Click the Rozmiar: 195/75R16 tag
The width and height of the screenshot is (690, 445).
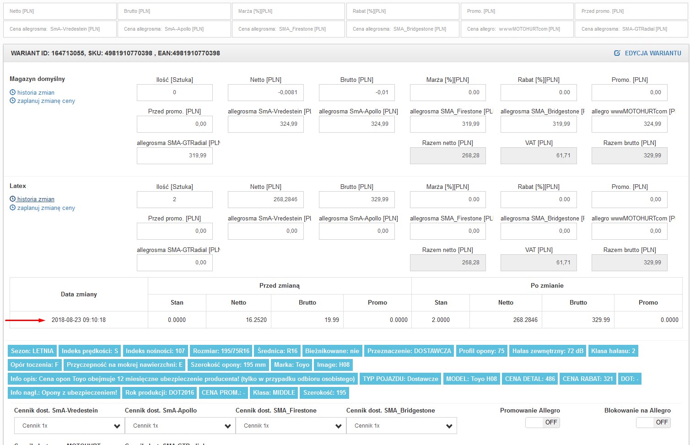coord(221,351)
